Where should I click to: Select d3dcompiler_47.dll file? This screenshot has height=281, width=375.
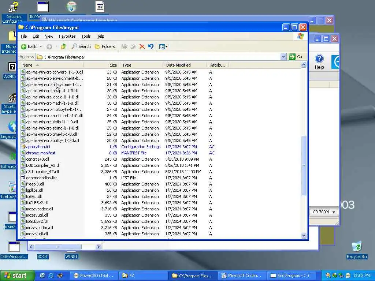(x=42, y=172)
